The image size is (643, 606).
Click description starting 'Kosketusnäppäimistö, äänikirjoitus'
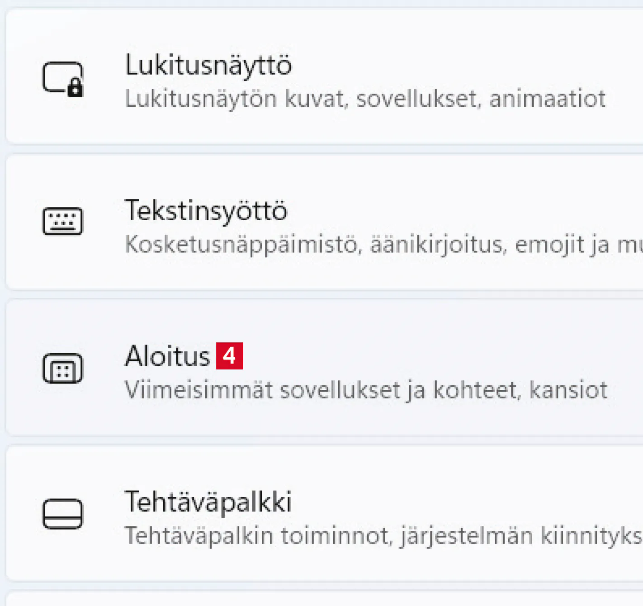[380, 245]
